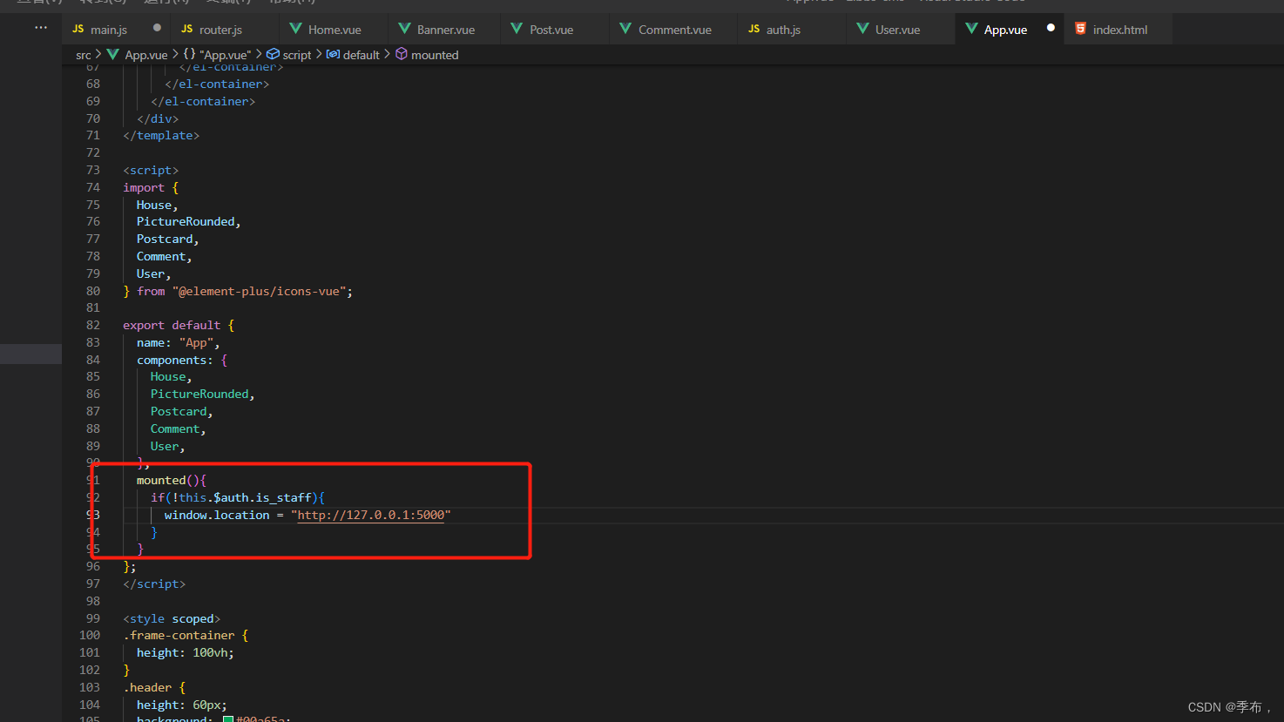Click the #00a65a color swatch in CSS

[x=228, y=719]
